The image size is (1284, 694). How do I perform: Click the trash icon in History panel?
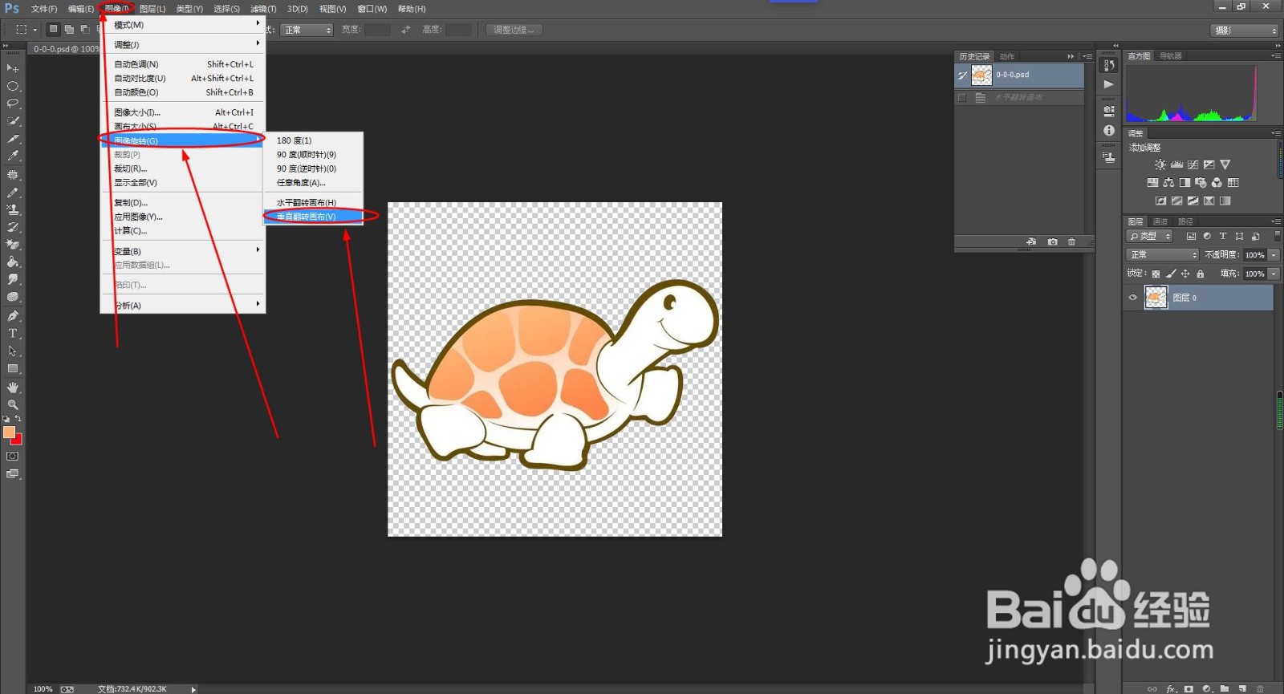pos(1071,241)
